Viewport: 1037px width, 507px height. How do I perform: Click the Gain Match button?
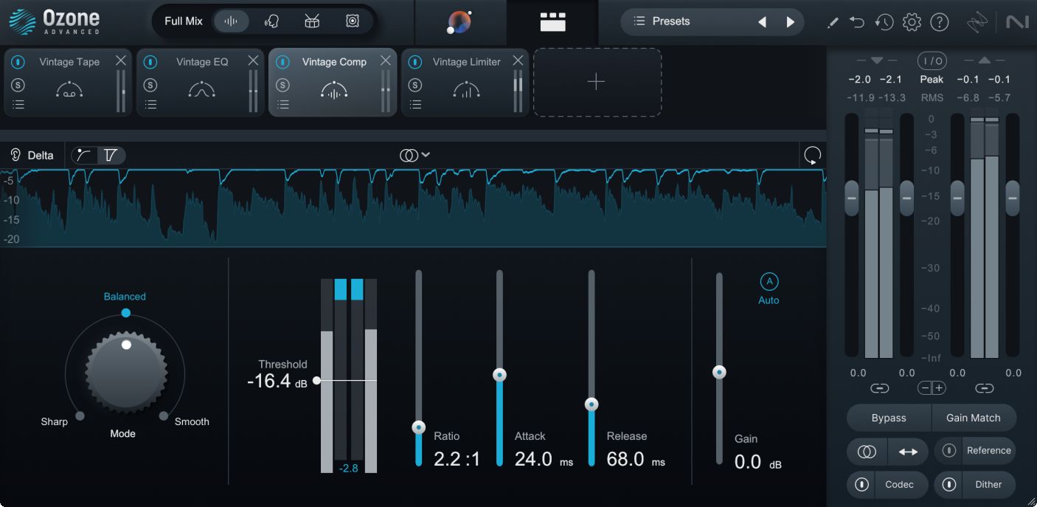pos(974,418)
